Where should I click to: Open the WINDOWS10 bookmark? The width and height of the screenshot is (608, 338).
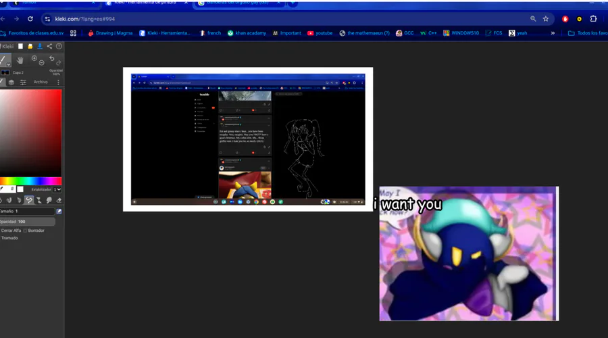(x=461, y=33)
